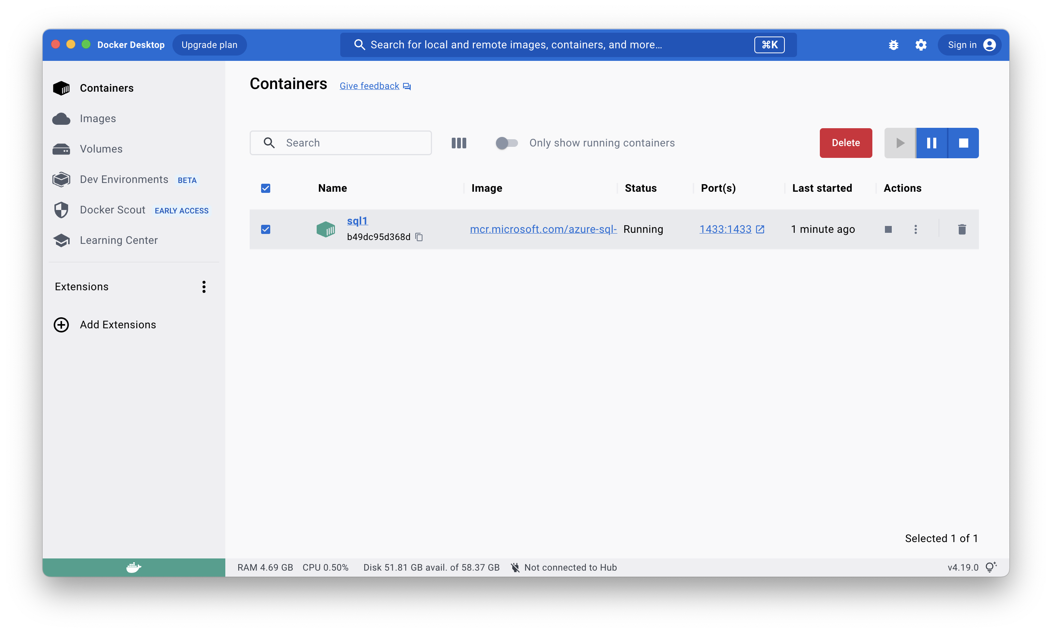Screen dimensions: 1052x633
Task: Delete sql1 using row trash icon
Action: [x=961, y=229]
